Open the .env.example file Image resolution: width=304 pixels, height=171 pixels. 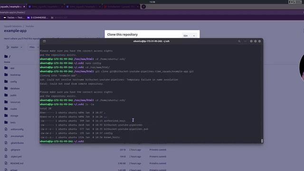coord(17,136)
